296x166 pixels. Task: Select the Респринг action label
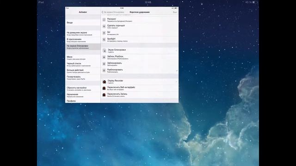[x=111, y=19]
